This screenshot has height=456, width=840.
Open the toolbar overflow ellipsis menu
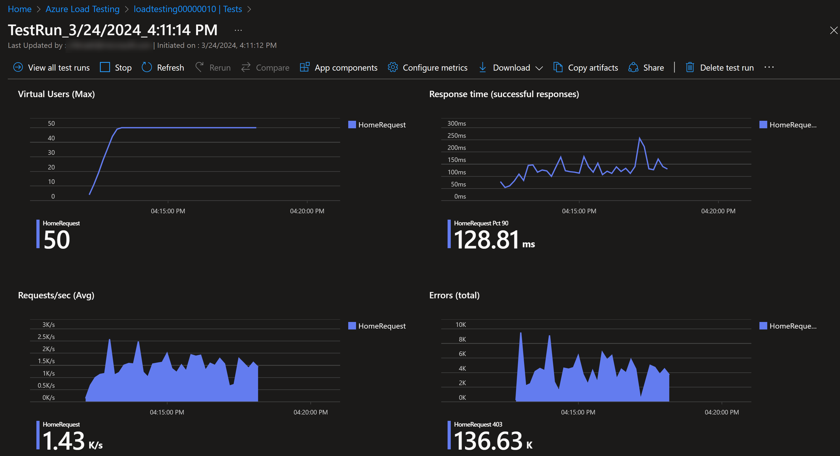[x=769, y=67]
